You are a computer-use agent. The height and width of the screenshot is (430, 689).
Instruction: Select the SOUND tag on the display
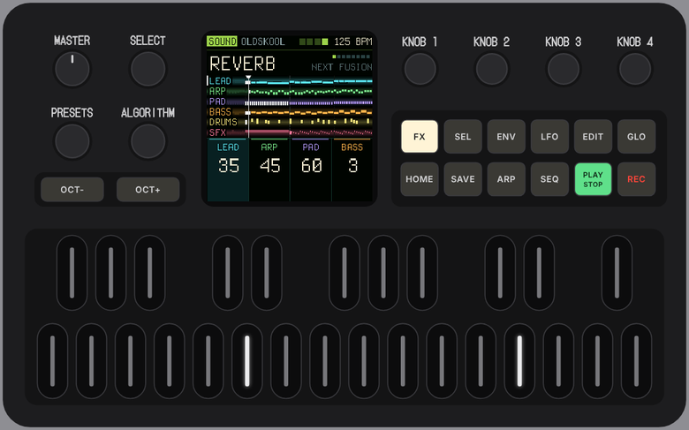pyautogui.click(x=222, y=41)
